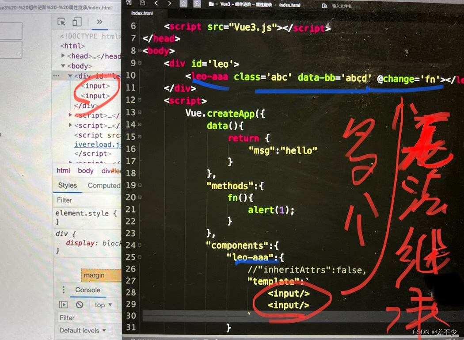
Task: Click the leftmost icon in the editor toolbar
Action: tap(129, 3)
